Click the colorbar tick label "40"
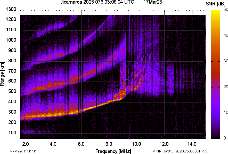This screenshot has height=154, width=228. (226, 35)
